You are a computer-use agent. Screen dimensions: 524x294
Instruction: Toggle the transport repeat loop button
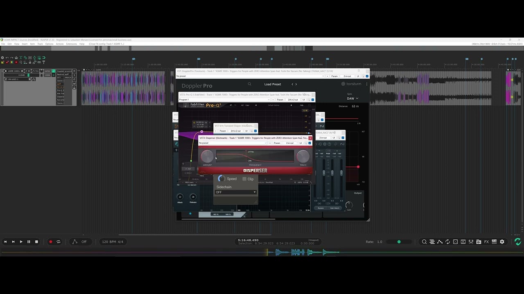pos(59,242)
